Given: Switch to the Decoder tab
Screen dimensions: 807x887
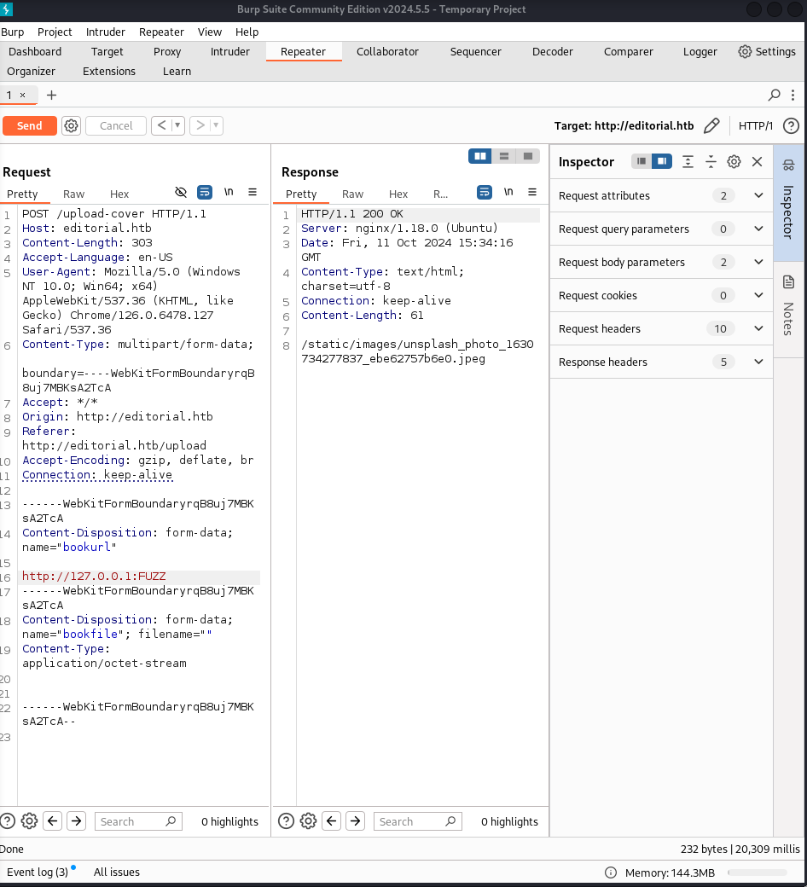Looking at the screenshot, I should point(552,51).
